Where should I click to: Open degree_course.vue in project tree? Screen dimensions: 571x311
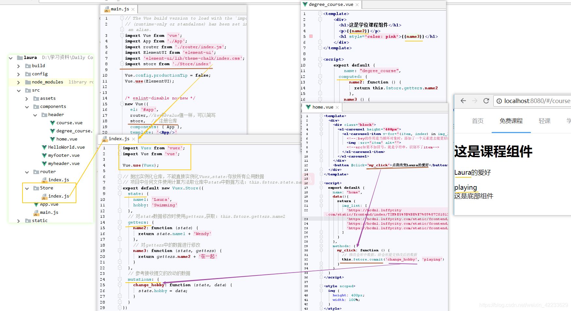(x=75, y=131)
